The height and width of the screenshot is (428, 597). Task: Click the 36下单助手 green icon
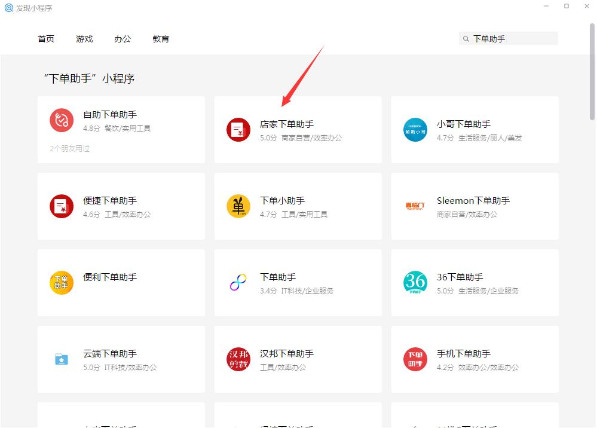tap(415, 283)
